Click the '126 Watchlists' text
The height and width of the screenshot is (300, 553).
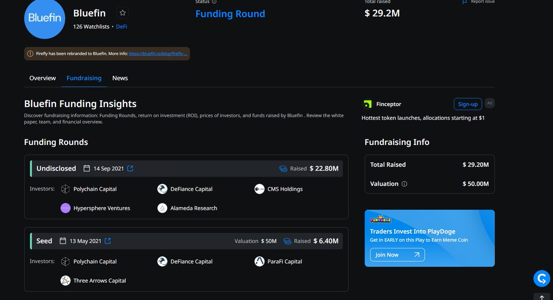(x=91, y=27)
